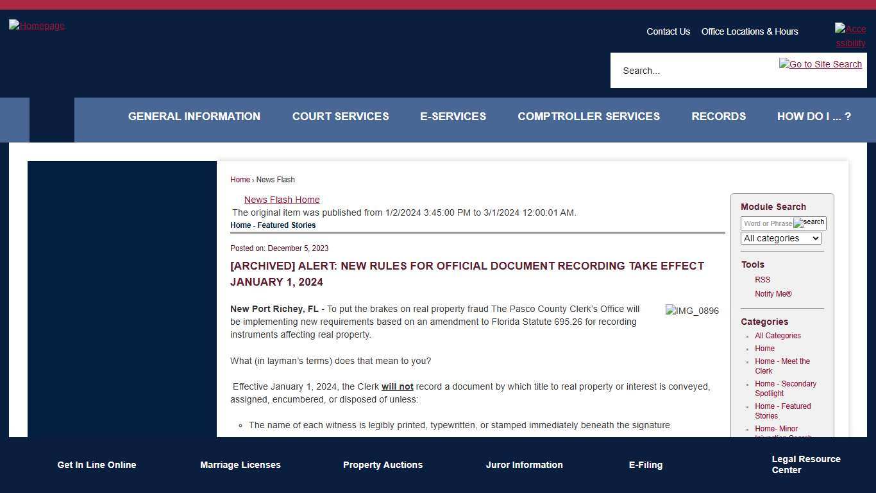Screen dimensions: 876x493
Task: Open the IMG_0896 article image
Action: click(x=692, y=311)
